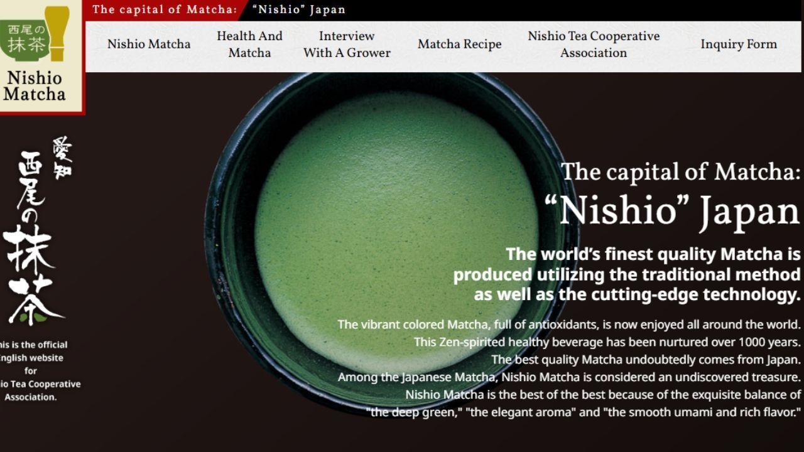Viewport: 804px width, 452px height.
Task: Open the Matcha Recipe page
Action: [x=459, y=44]
